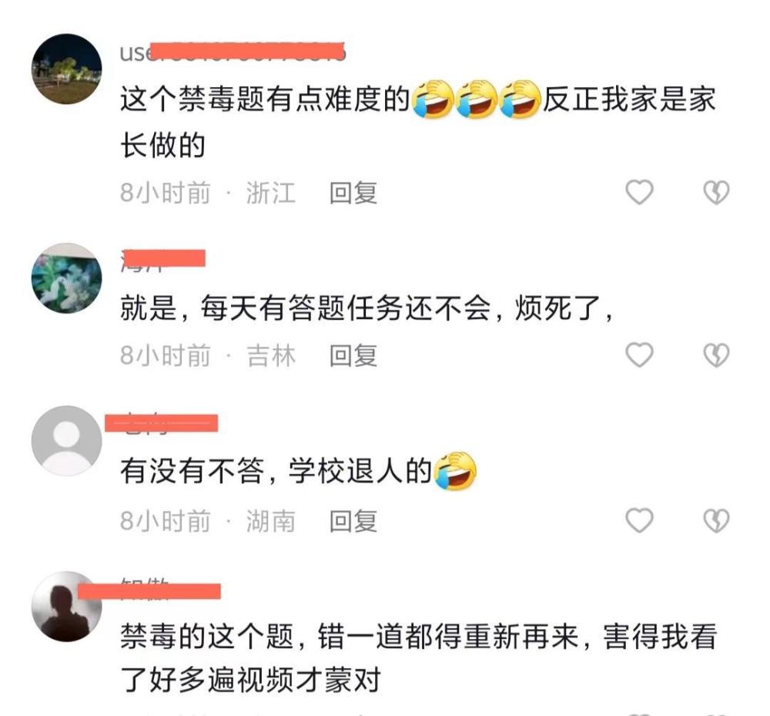Viewport: 770px width, 716px height.
Task: Open the first commenter's username starting with 'use'
Action: pyautogui.click(x=233, y=52)
